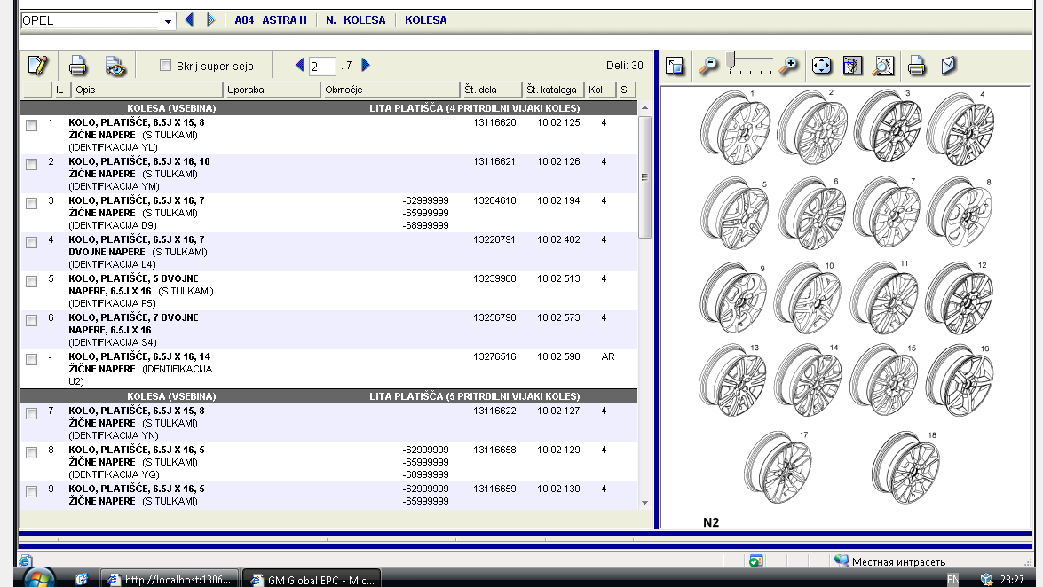Adjust the illustration zoom slider

(731, 61)
